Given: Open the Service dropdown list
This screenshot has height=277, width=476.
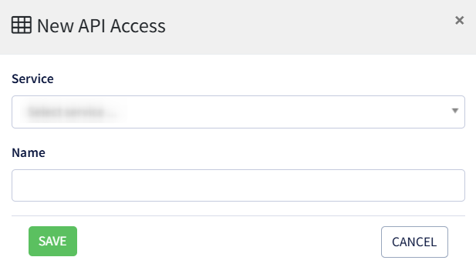Looking at the screenshot, I should 238,112.
